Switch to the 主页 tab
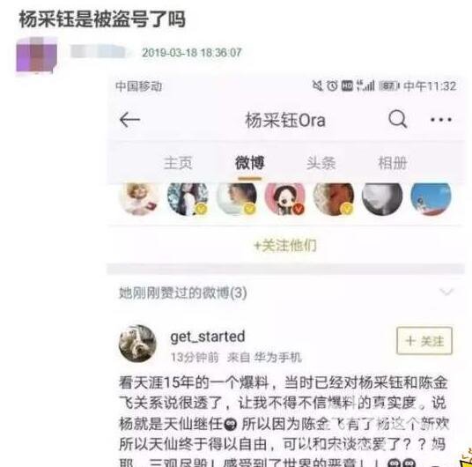 point(178,163)
